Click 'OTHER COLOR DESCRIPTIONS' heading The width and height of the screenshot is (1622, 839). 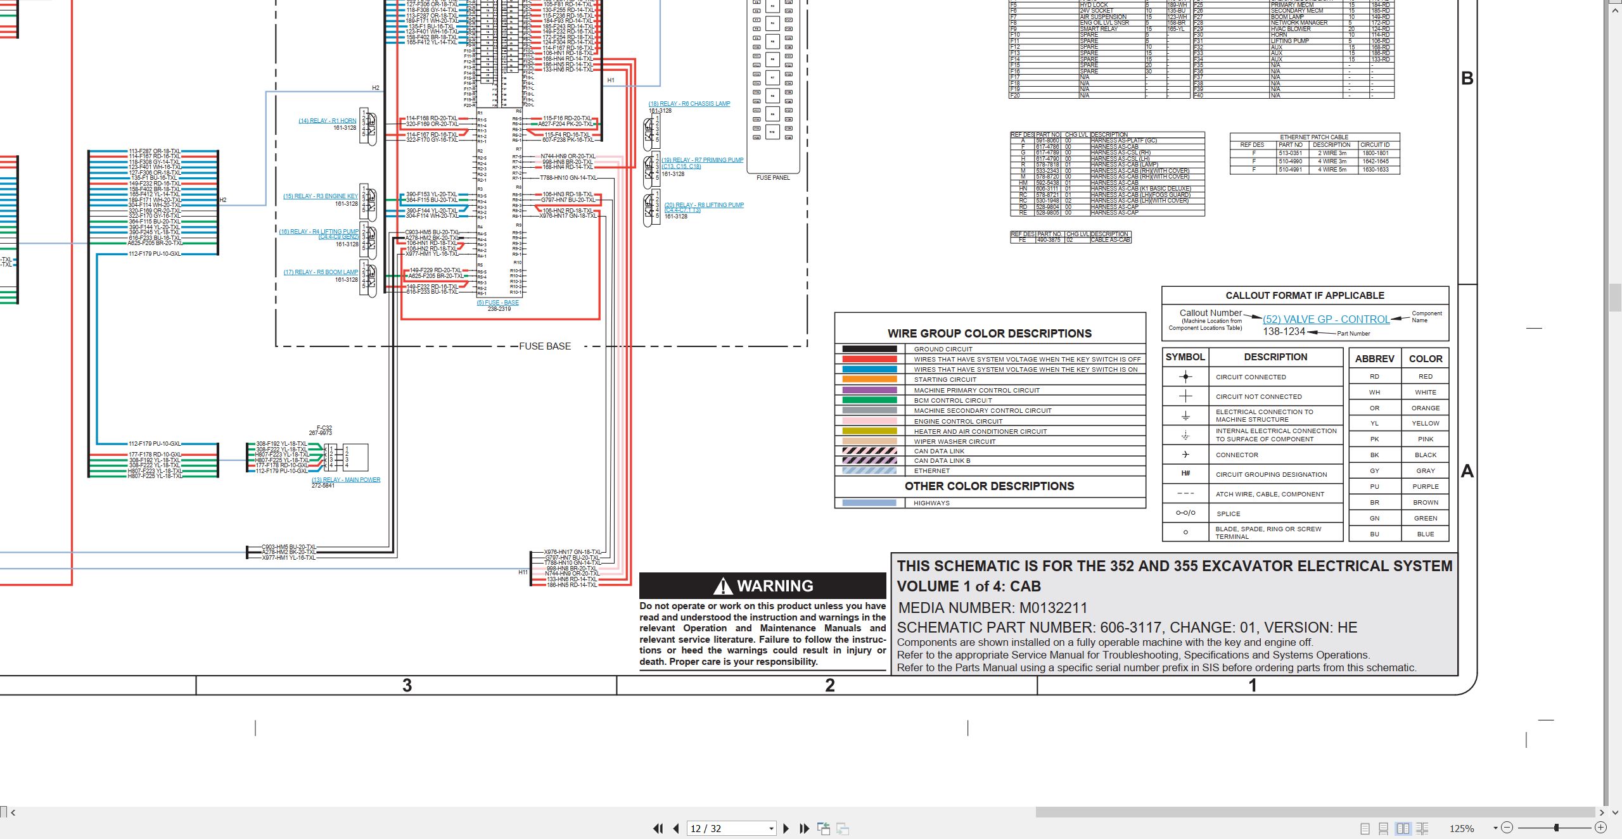click(989, 486)
